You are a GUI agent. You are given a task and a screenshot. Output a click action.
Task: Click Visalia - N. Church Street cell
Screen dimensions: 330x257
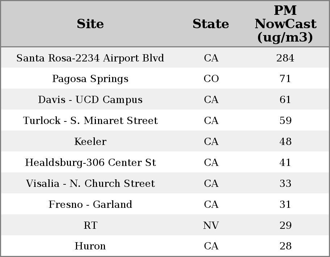tap(90, 184)
